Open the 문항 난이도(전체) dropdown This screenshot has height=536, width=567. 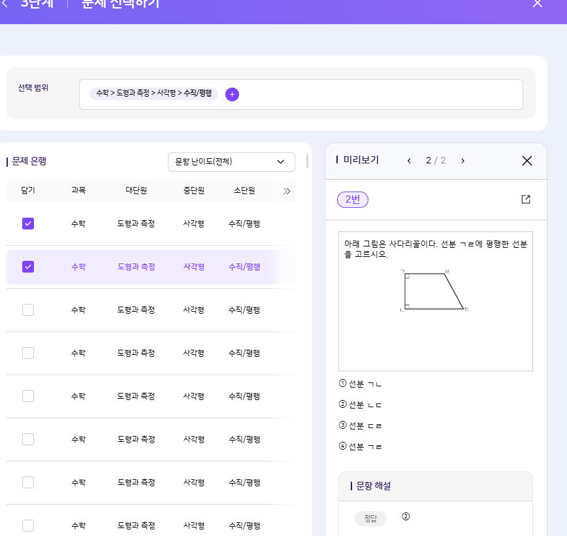pyautogui.click(x=231, y=161)
